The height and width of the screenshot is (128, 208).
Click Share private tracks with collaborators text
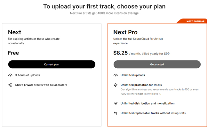(x=41, y=85)
